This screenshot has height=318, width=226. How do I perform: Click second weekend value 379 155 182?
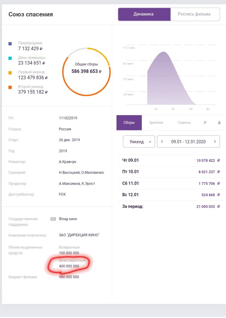click(33, 92)
